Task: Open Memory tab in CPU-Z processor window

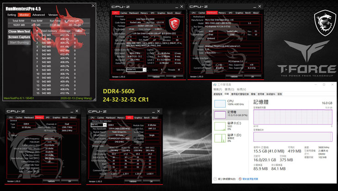Action: tap(144, 13)
